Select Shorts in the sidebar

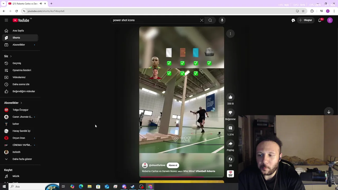click(20, 38)
